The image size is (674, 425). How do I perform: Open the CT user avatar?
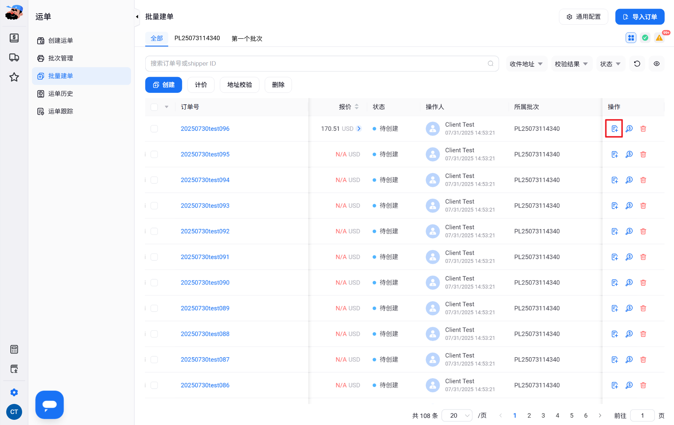14,412
